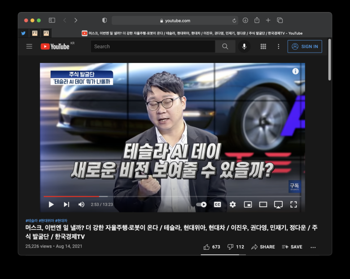The width and height of the screenshot is (350, 279).
Task: Open the #현대차 hashtag link
Action: pyautogui.click(x=61, y=221)
